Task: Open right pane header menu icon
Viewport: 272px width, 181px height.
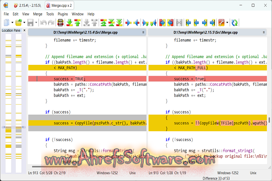Action: 264,32
